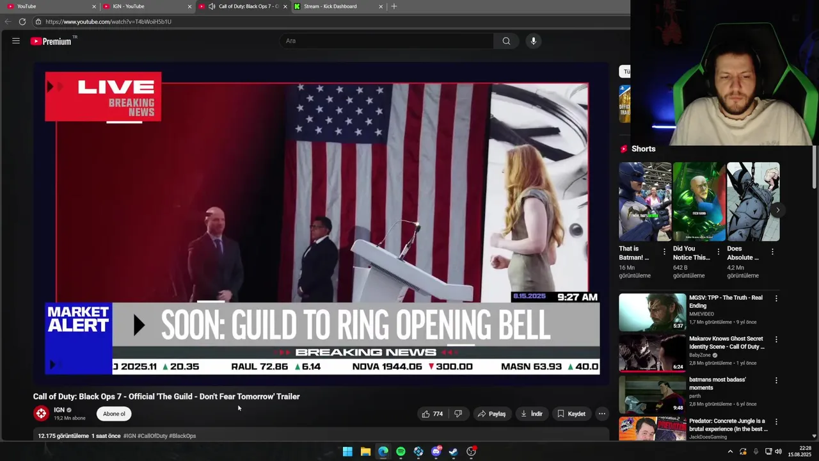
Task: Open Spotify from the taskbar
Action: pos(401,451)
